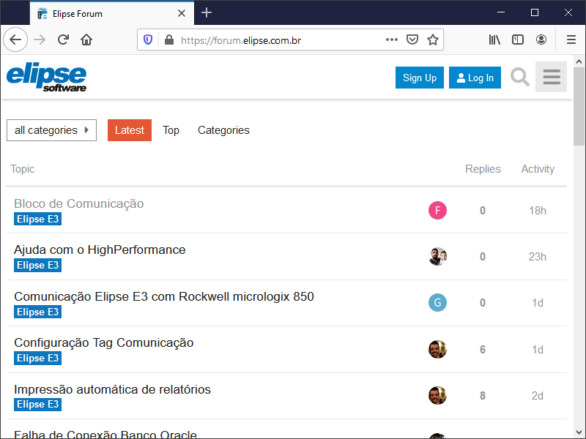Click the Sign Up button
Screen dimensions: 586x439
click(420, 78)
